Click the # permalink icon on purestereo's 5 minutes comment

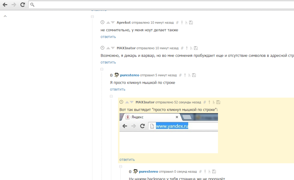click(x=180, y=75)
